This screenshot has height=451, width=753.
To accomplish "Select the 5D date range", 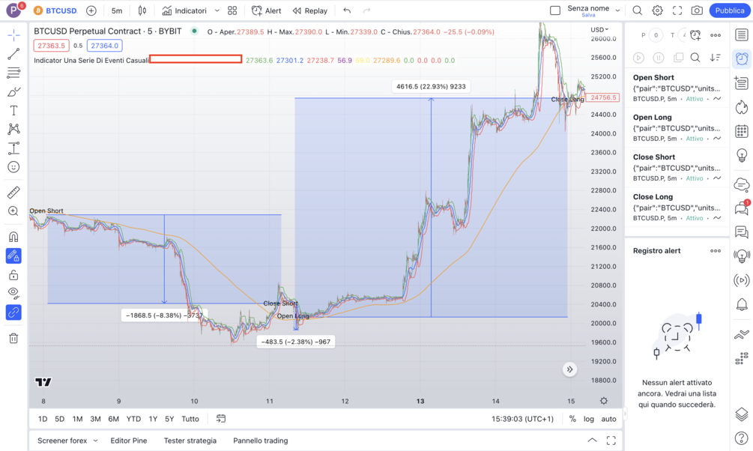I will pyautogui.click(x=59, y=419).
